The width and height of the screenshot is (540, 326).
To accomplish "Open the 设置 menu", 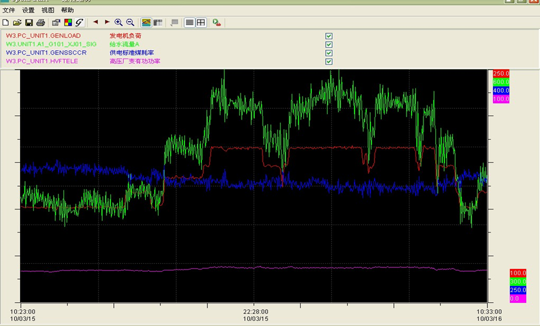I will tap(28, 10).
